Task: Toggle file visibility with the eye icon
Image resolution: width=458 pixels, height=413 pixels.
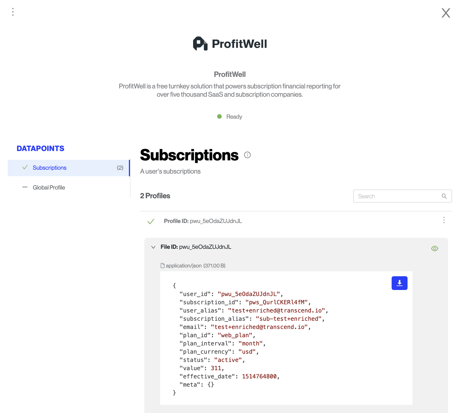Action: (x=434, y=249)
